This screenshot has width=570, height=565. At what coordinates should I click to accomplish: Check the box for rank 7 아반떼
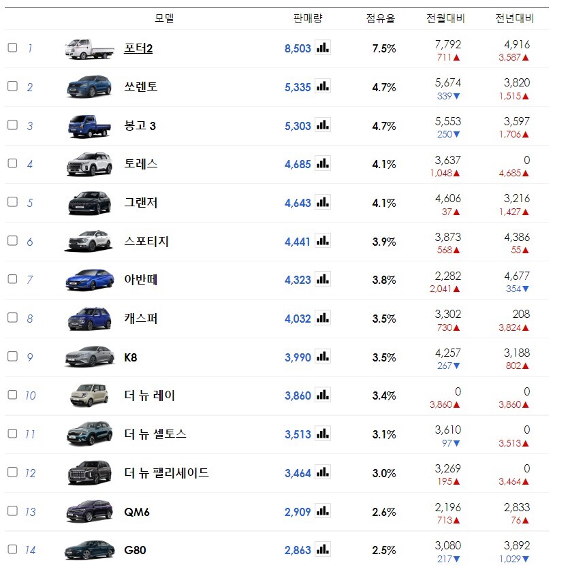(x=12, y=279)
